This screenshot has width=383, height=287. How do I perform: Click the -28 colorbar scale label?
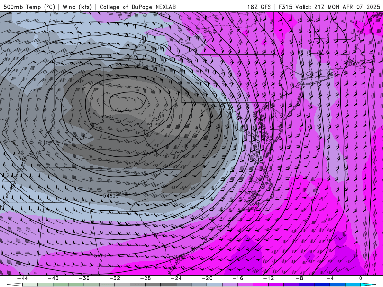(x=146, y=278)
